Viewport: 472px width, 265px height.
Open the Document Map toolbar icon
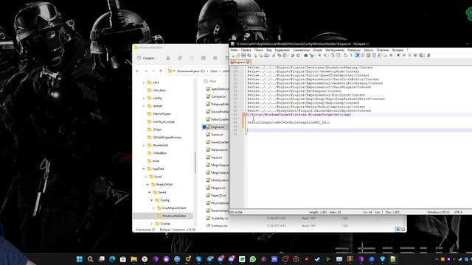point(368,55)
